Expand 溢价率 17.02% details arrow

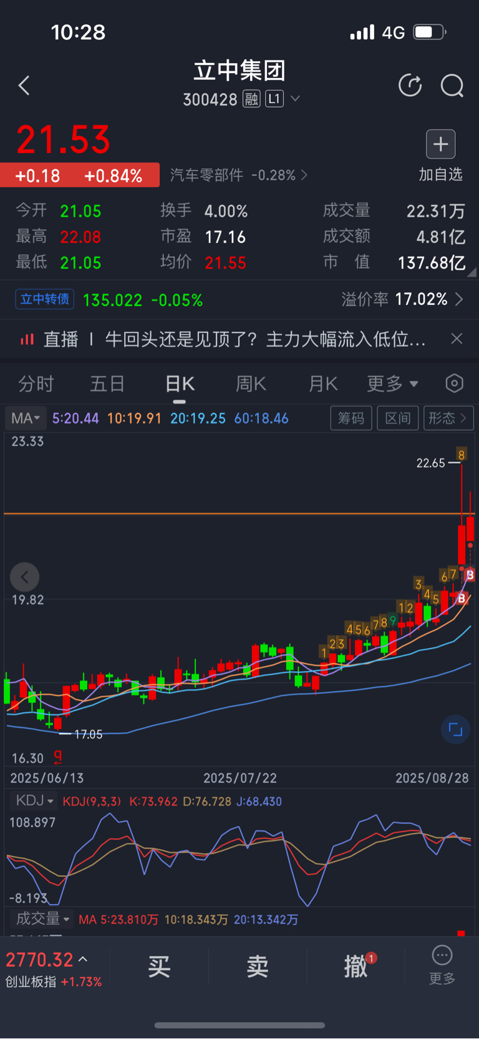click(459, 299)
